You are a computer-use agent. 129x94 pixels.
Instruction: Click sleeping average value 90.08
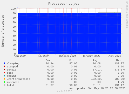(x=97, y=64)
